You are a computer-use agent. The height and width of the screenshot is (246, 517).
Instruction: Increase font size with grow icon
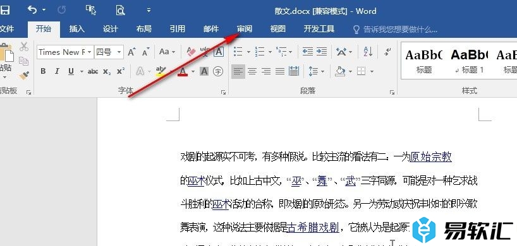131,52
